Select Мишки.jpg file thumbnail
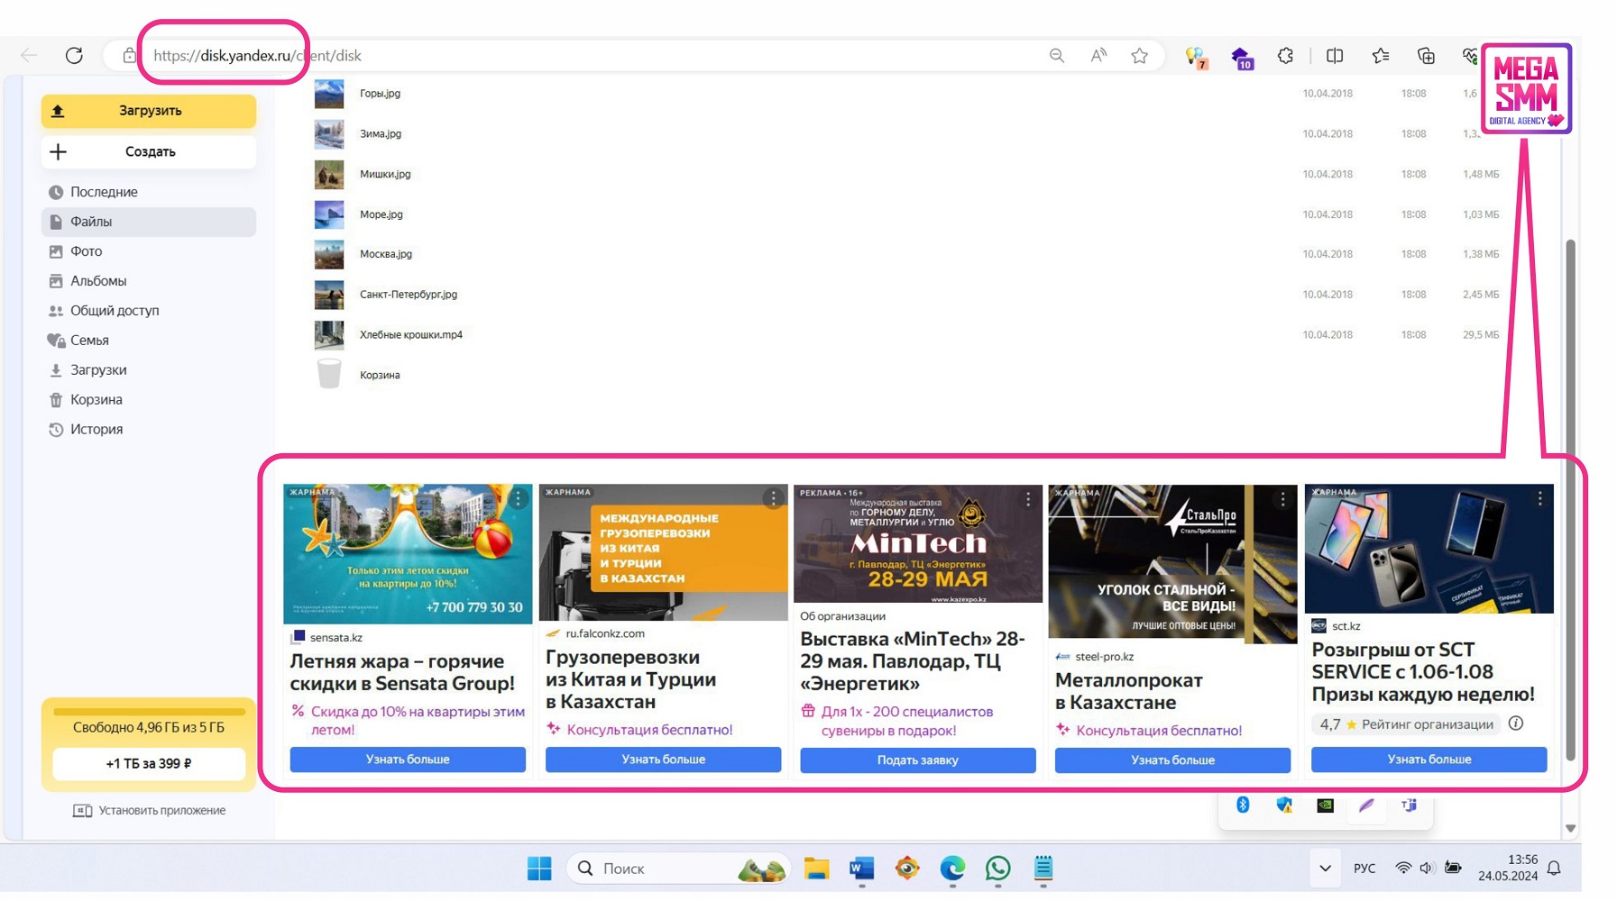Viewport: 1617px width, 901px height. pyautogui.click(x=329, y=175)
